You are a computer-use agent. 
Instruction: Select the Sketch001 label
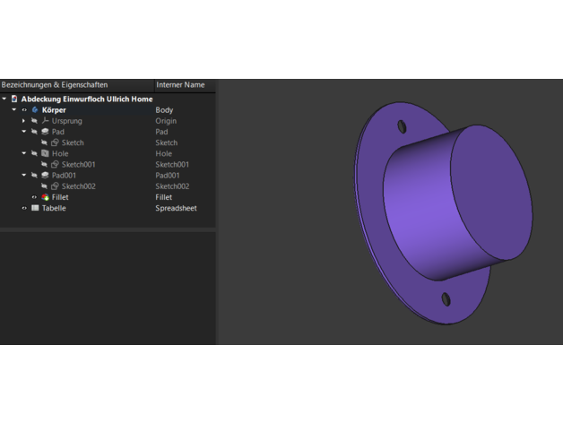78,165
